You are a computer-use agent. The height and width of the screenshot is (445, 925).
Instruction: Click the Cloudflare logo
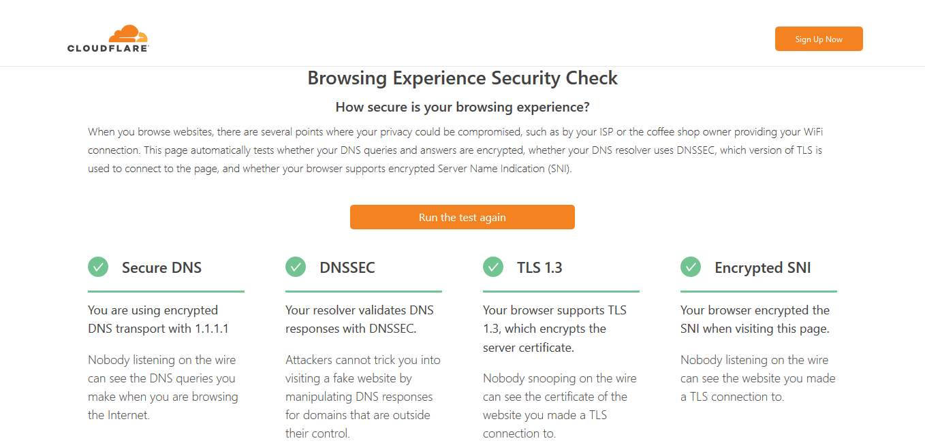[108, 39]
